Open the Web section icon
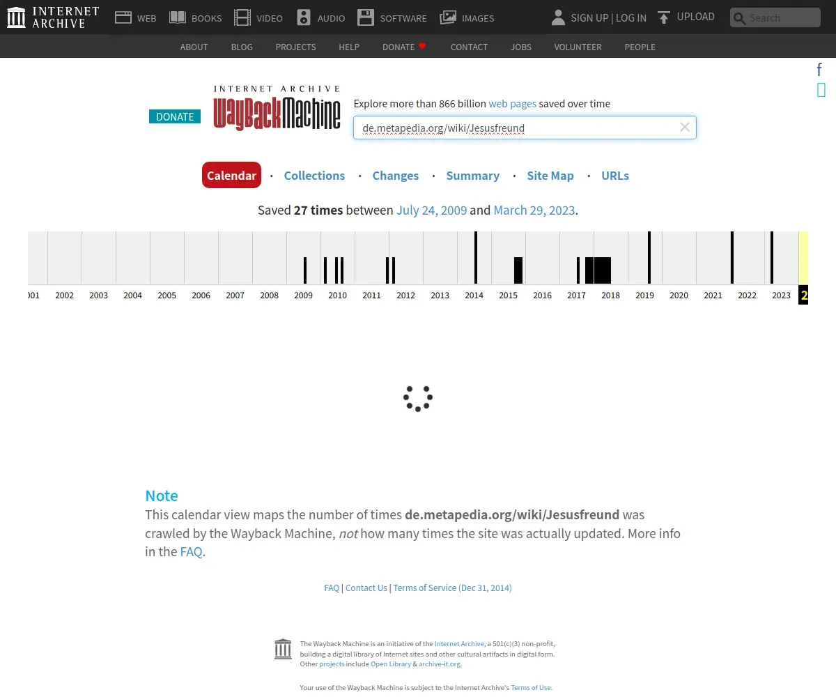This screenshot has height=697, width=836. click(x=123, y=17)
